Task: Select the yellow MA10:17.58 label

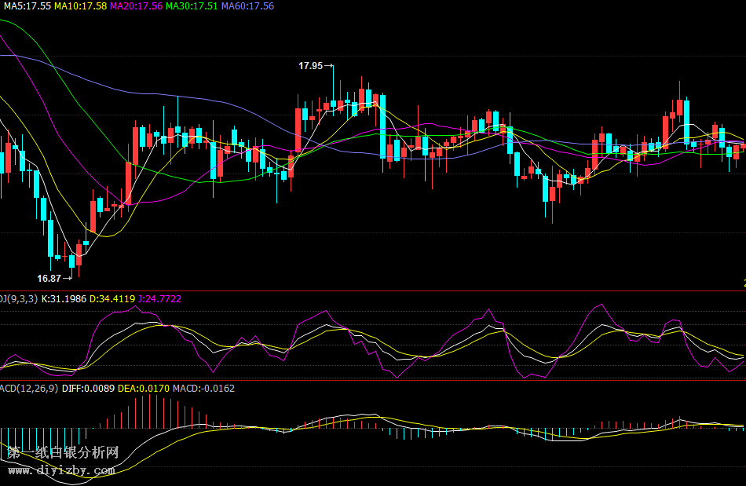Action: click(80, 6)
